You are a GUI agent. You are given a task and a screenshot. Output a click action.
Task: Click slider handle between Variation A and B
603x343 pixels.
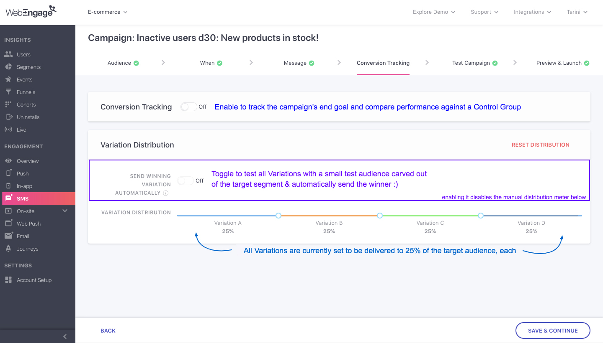(278, 216)
